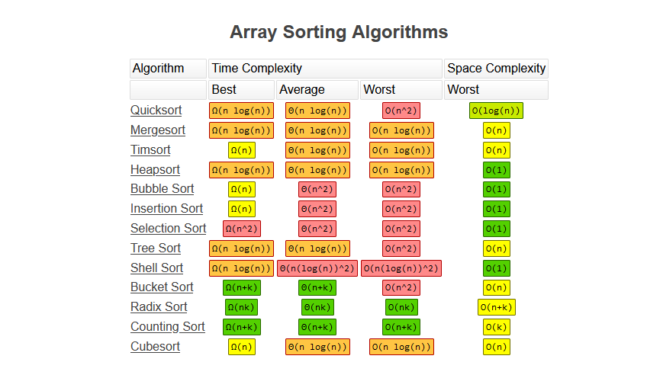647x375 pixels.
Task: Open the Quicksort link
Action: [156, 111]
